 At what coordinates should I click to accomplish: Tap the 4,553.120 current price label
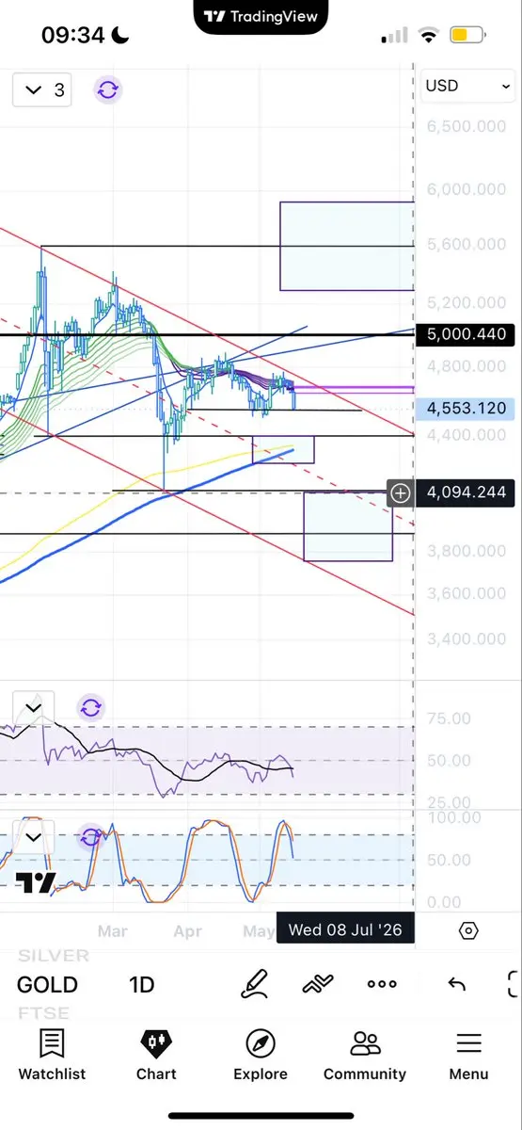tap(466, 409)
